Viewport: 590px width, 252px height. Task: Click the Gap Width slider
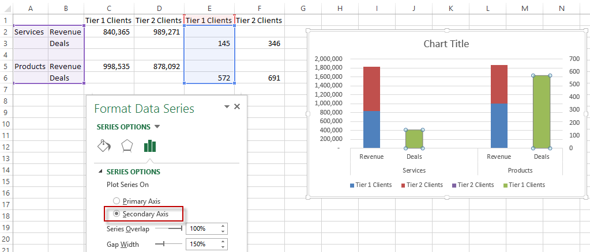[168, 245]
